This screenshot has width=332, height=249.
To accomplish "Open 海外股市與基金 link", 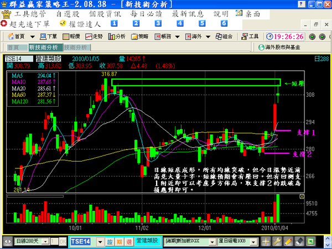I will pyautogui.click(x=279, y=47).
